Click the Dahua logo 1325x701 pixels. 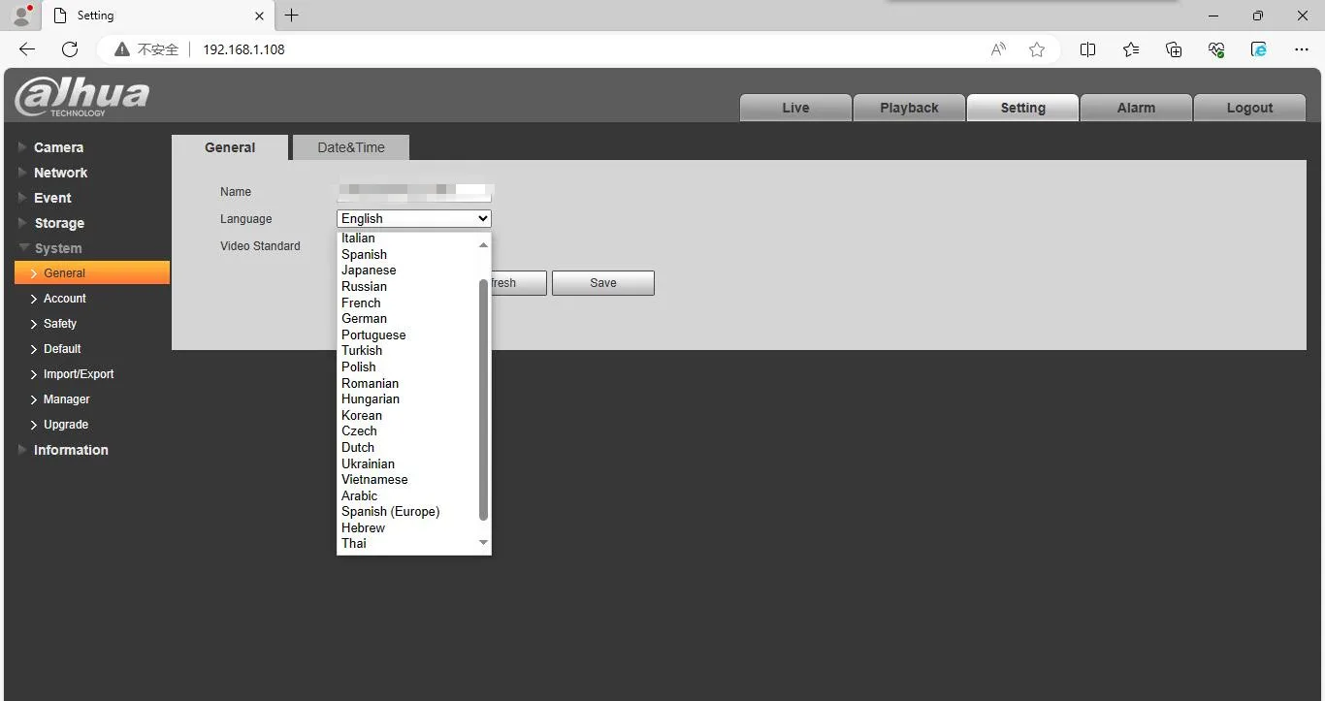click(82, 98)
